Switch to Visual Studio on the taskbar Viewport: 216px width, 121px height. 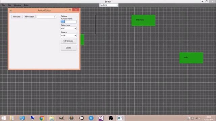[x=101, y=118]
